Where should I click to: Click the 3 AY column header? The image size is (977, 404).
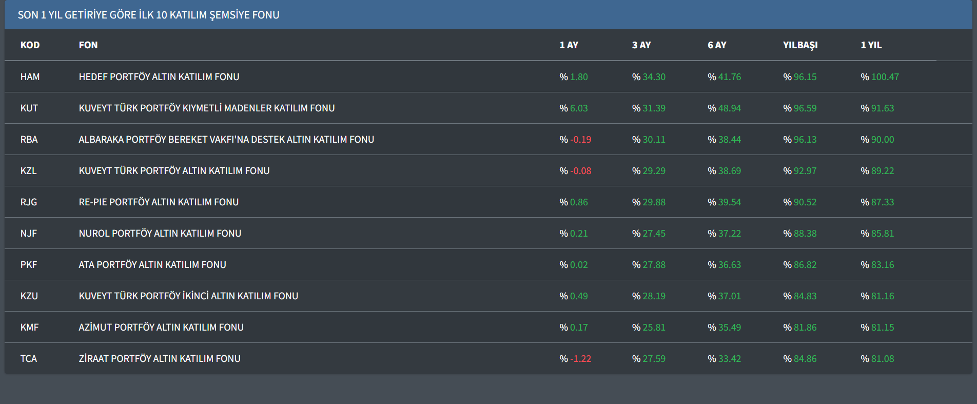pos(641,45)
